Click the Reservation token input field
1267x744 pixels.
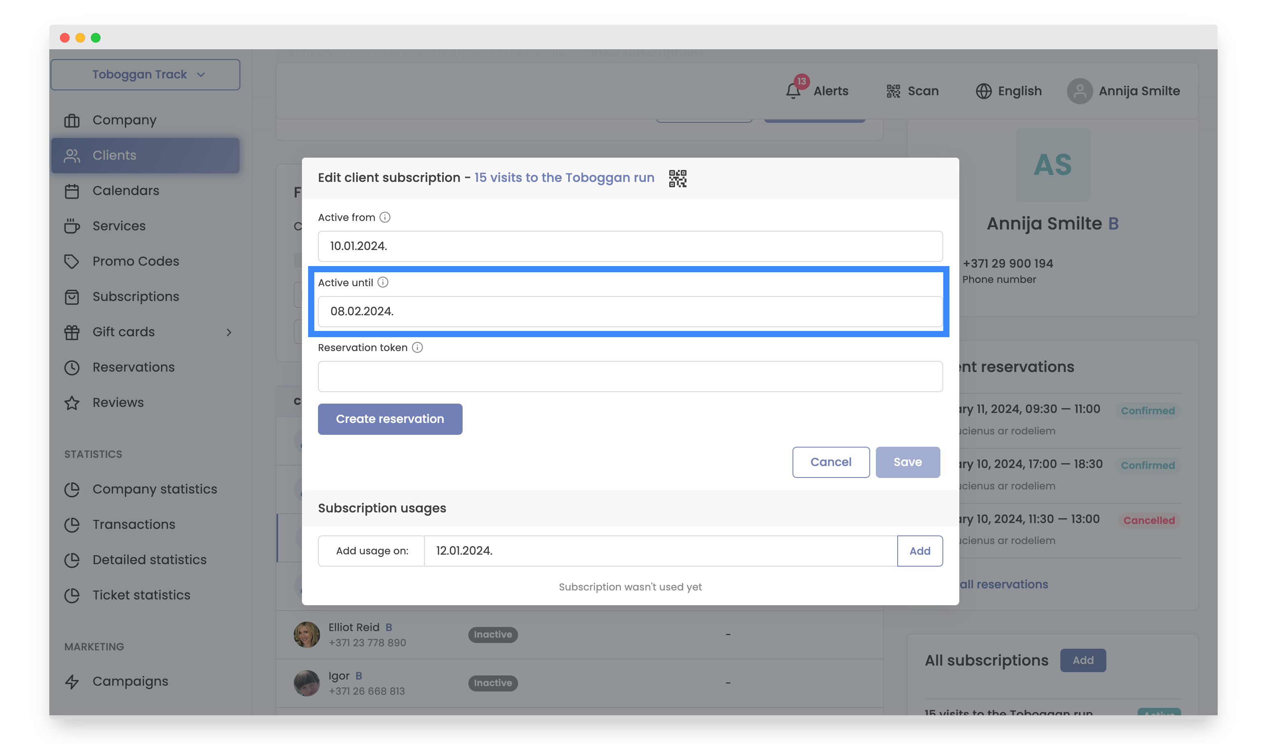click(630, 376)
